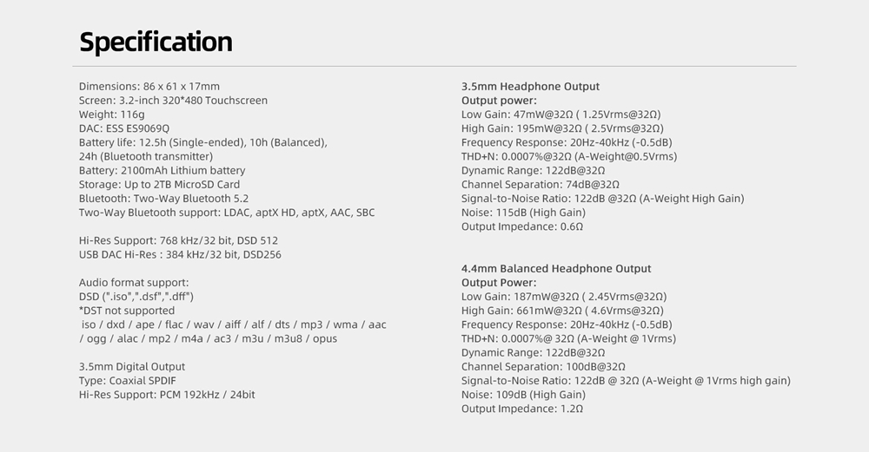The height and width of the screenshot is (452, 869).
Task: Click the Channel Separation: 74dB@32Ω line
Action: tap(540, 185)
